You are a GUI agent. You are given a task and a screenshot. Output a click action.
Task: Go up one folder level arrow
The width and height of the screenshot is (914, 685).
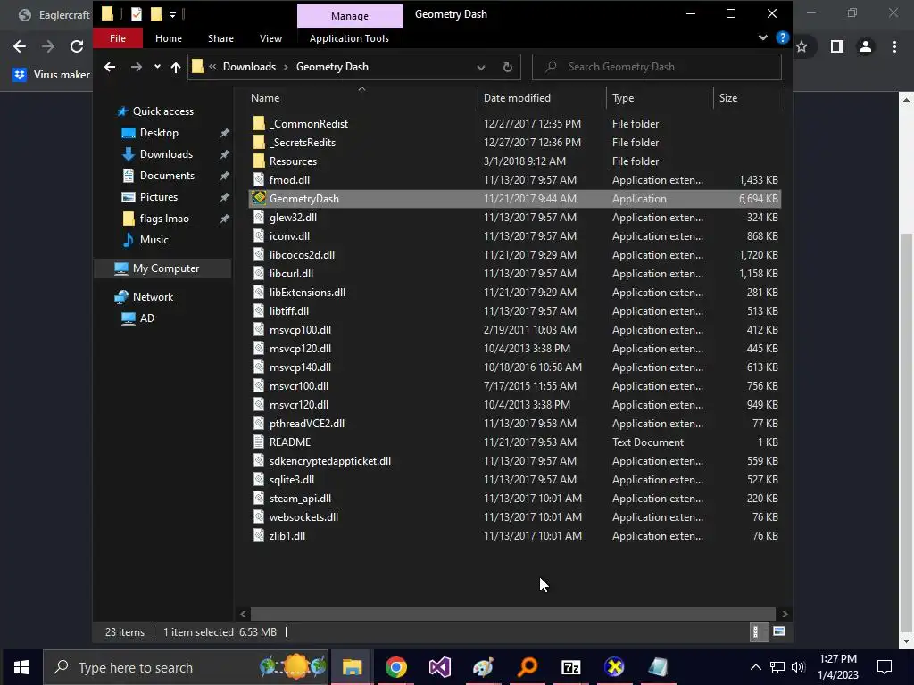(x=176, y=67)
